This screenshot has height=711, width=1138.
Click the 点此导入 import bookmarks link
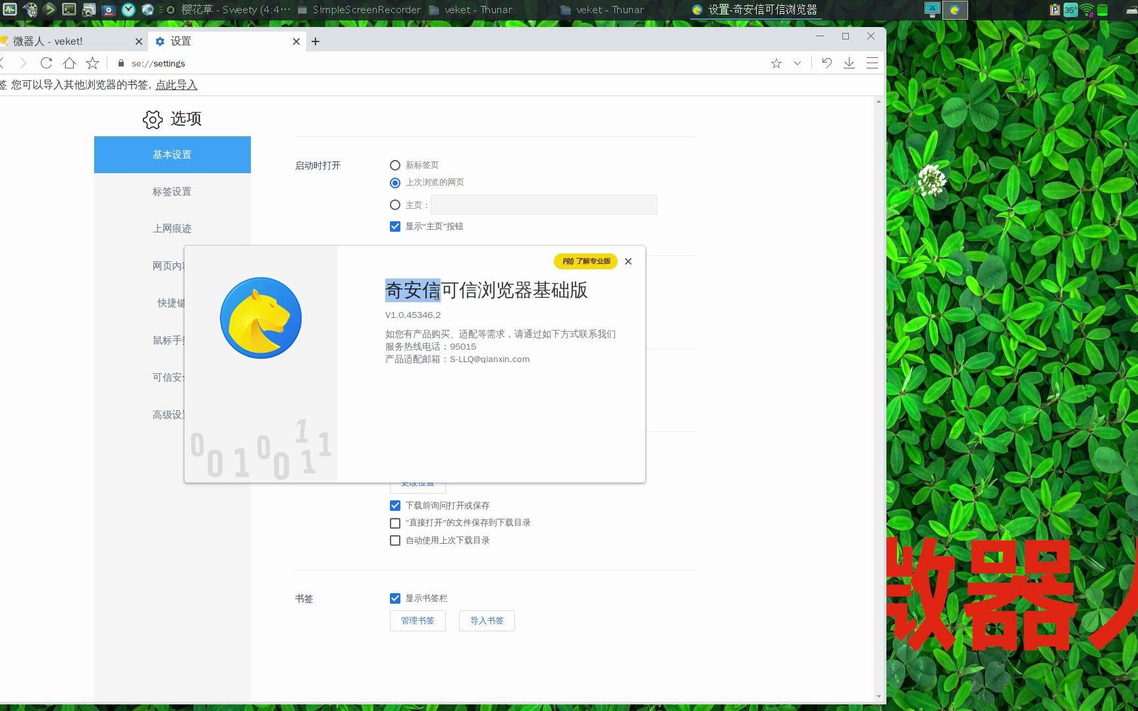(176, 85)
